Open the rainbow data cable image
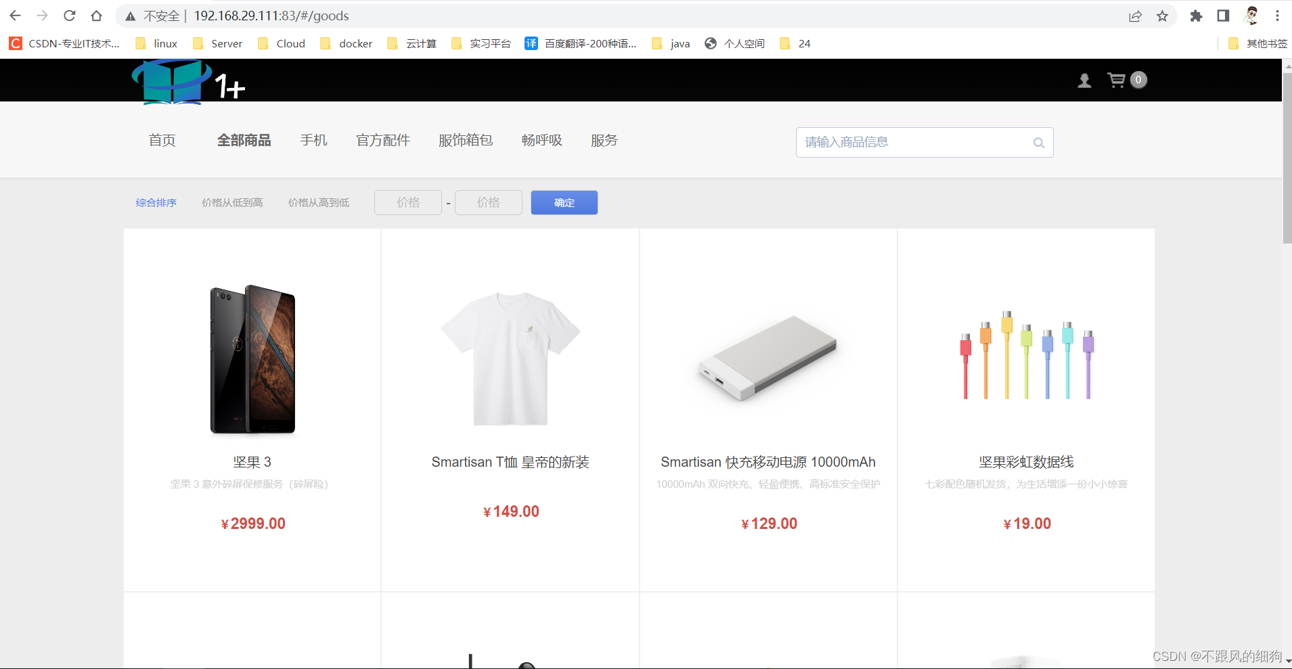The height and width of the screenshot is (669, 1292). pos(1027,356)
